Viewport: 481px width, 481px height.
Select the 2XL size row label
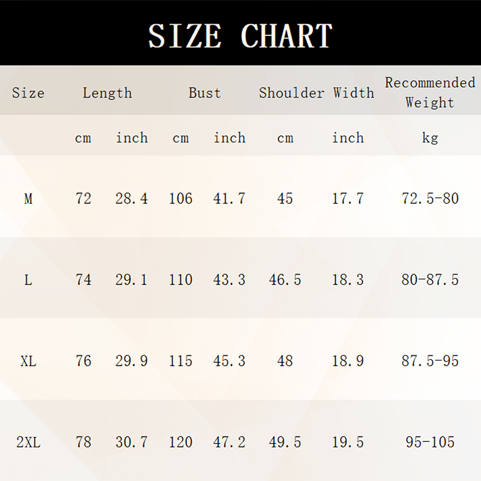tap(28, 443)
